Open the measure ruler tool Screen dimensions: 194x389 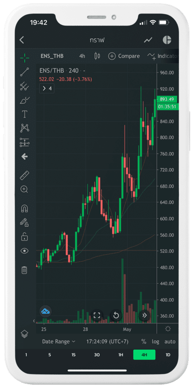24,175
